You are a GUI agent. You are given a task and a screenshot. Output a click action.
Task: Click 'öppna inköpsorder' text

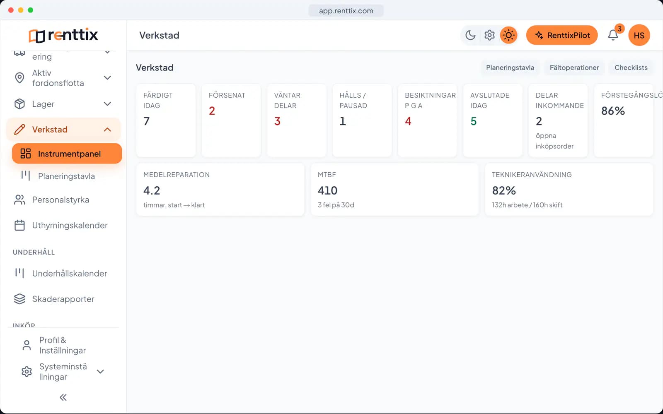click(x=554, y=141)
